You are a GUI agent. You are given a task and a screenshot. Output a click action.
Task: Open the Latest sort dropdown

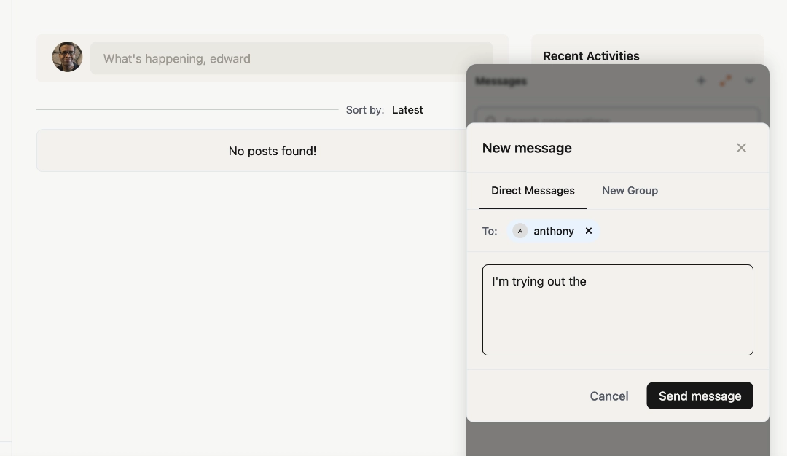pyautogui.click(x=407, y=110)
